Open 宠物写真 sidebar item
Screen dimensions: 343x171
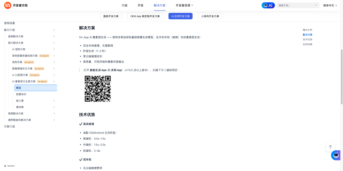(17, 62)
